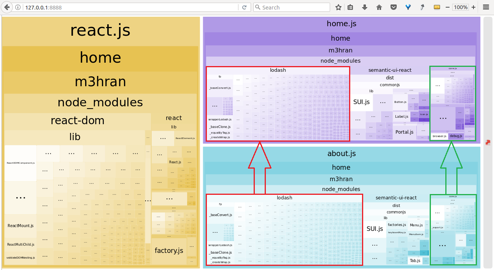The height and width of the screenshot is (270, 494).
Task: Go back with the browser back arrow
Action: click(6, 7)
